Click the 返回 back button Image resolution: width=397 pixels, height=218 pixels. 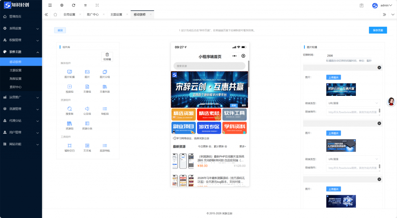pyautogui.click(x=60, y=30)
